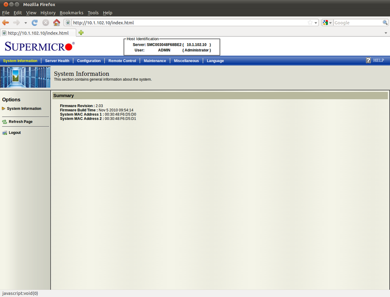
Task: Reload the current page
Action: (x=35, y=23)
